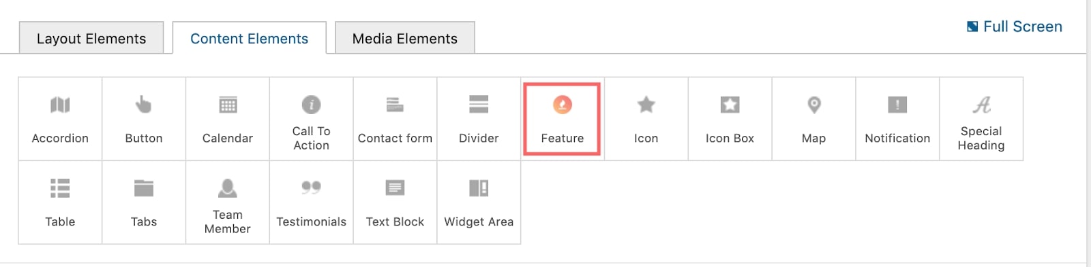
Task: Add the Testimonials quote element
Action: [x=312, y=202]
